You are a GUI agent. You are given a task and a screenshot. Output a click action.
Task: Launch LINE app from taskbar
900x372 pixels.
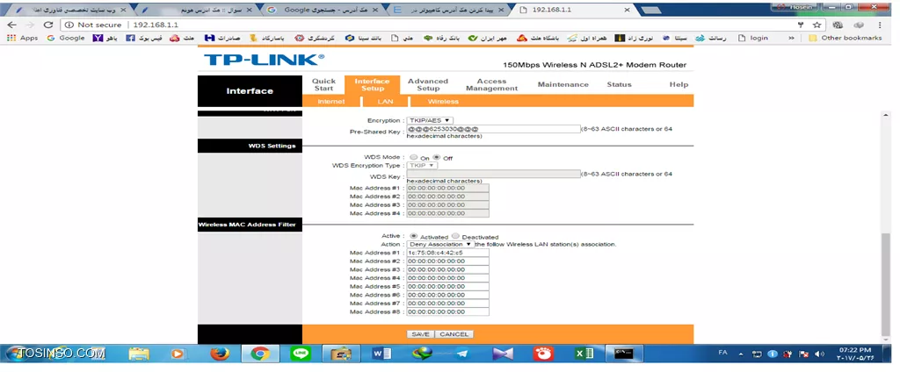(x=301, y=354)
